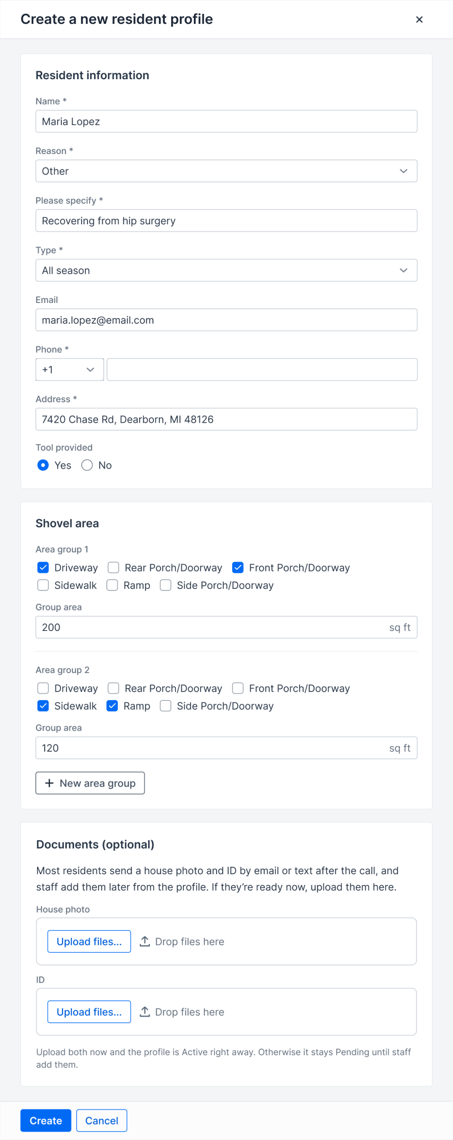The image size is (453, 1140).
Task: Click Upload files for House photo
Action: (x=89, y=941)
